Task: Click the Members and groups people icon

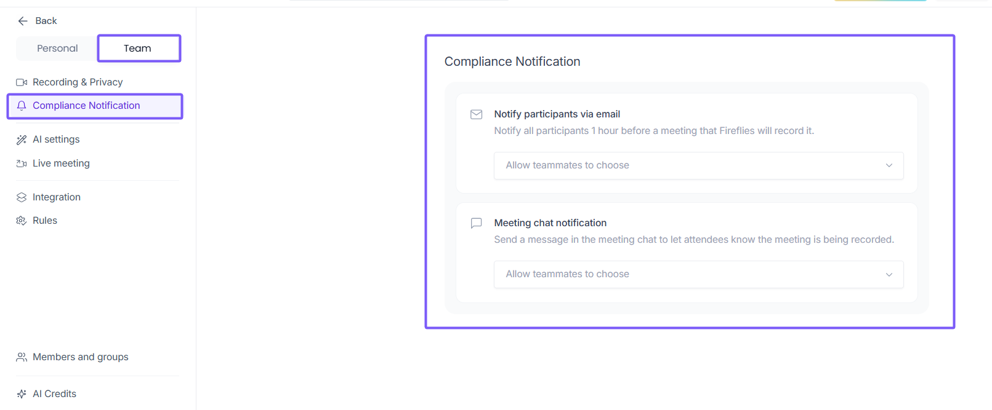Action: (x=22, y=357)
